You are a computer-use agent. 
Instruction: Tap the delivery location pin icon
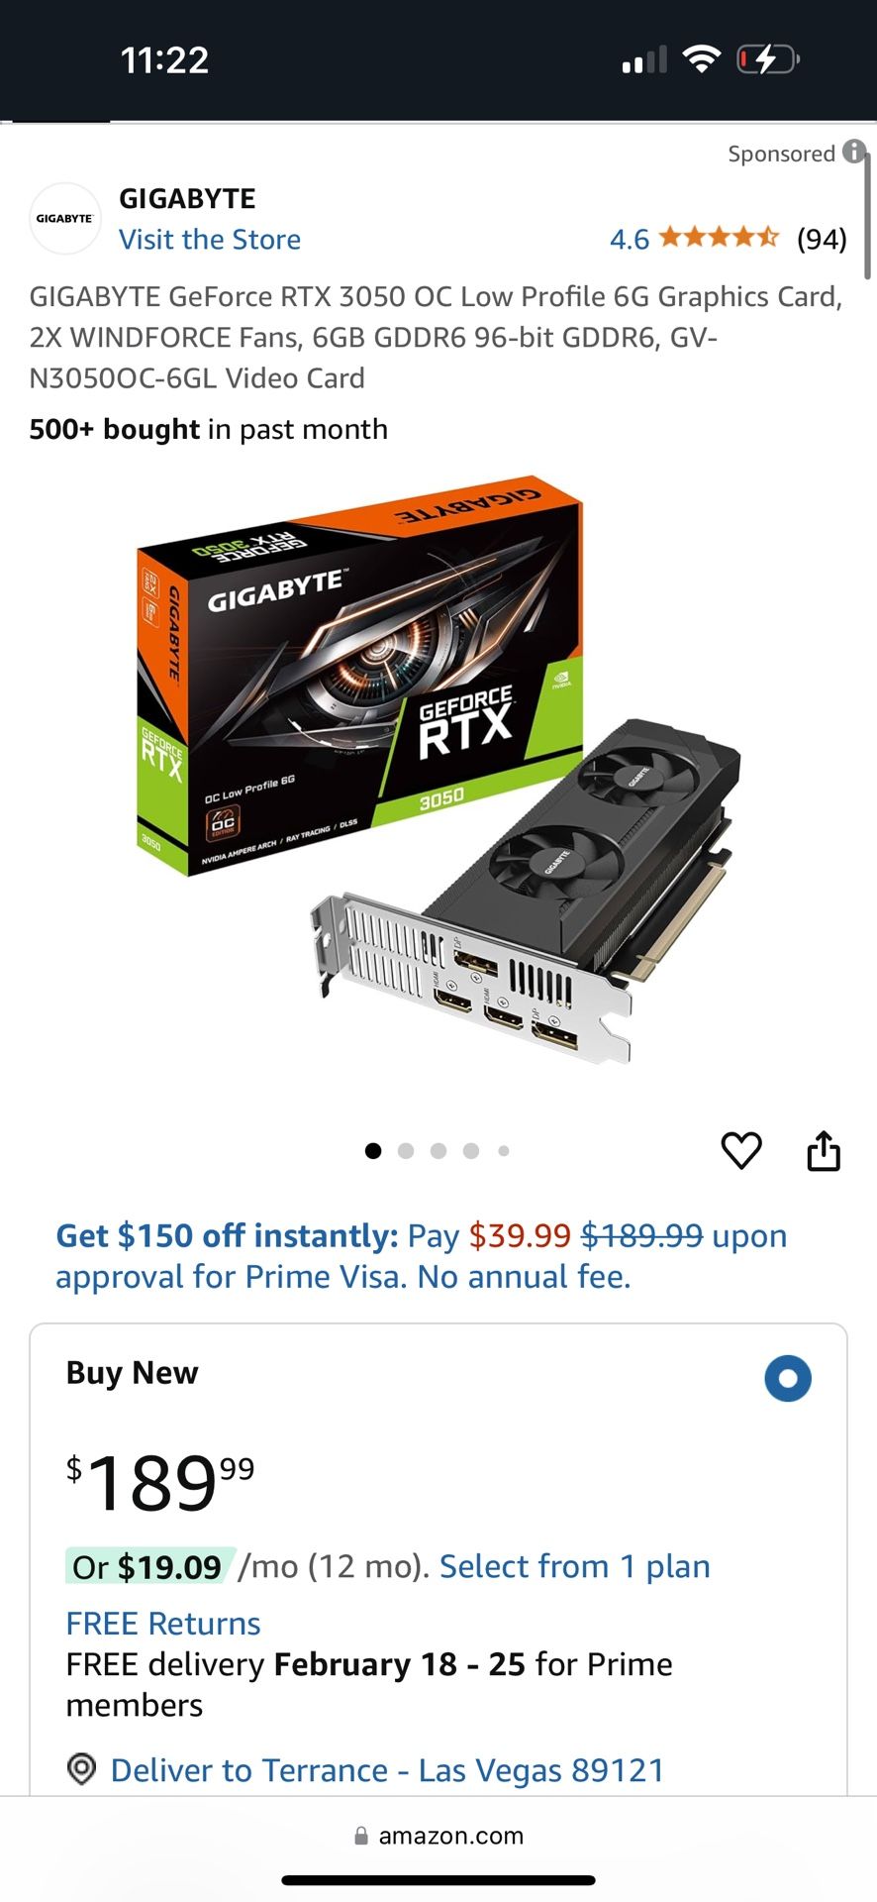click(x=81, y=1768)
